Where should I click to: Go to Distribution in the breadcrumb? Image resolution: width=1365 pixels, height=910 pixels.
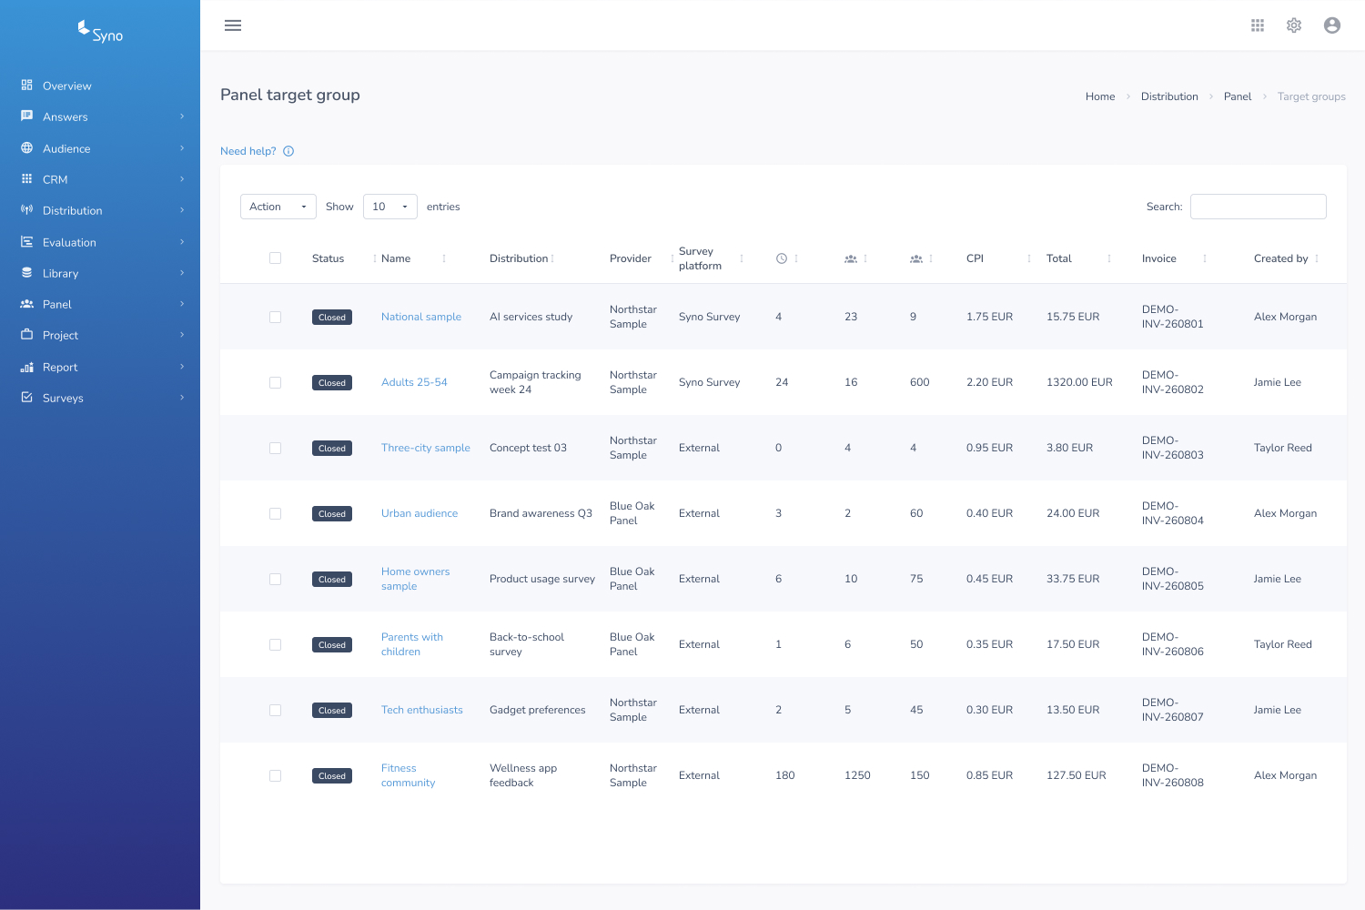point(1169,96)
